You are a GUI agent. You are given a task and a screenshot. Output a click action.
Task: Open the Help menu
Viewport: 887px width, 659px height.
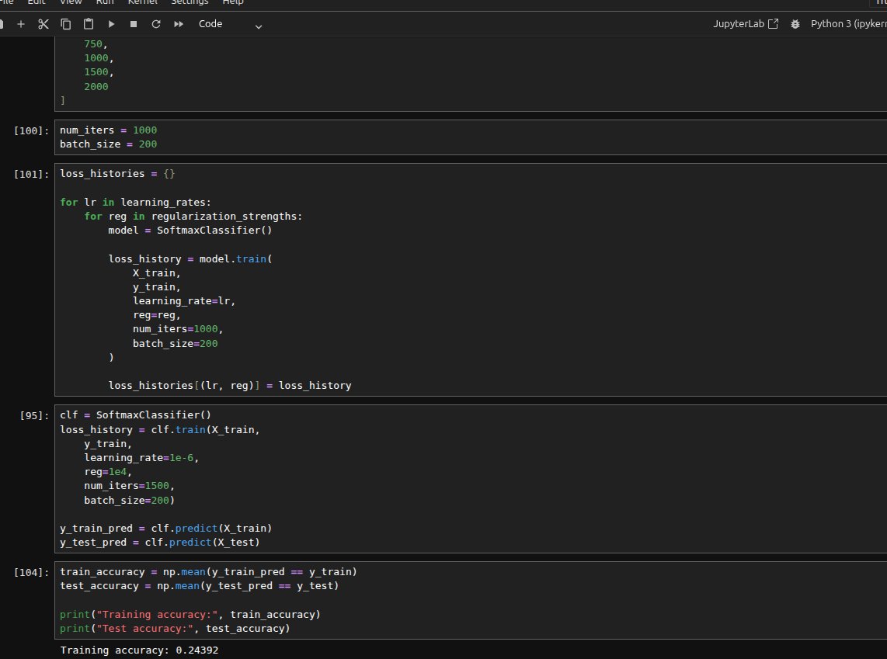[x=232, y=2]
